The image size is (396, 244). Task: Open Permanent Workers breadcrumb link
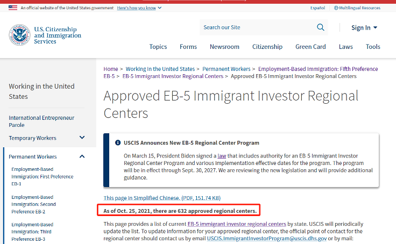227,69
